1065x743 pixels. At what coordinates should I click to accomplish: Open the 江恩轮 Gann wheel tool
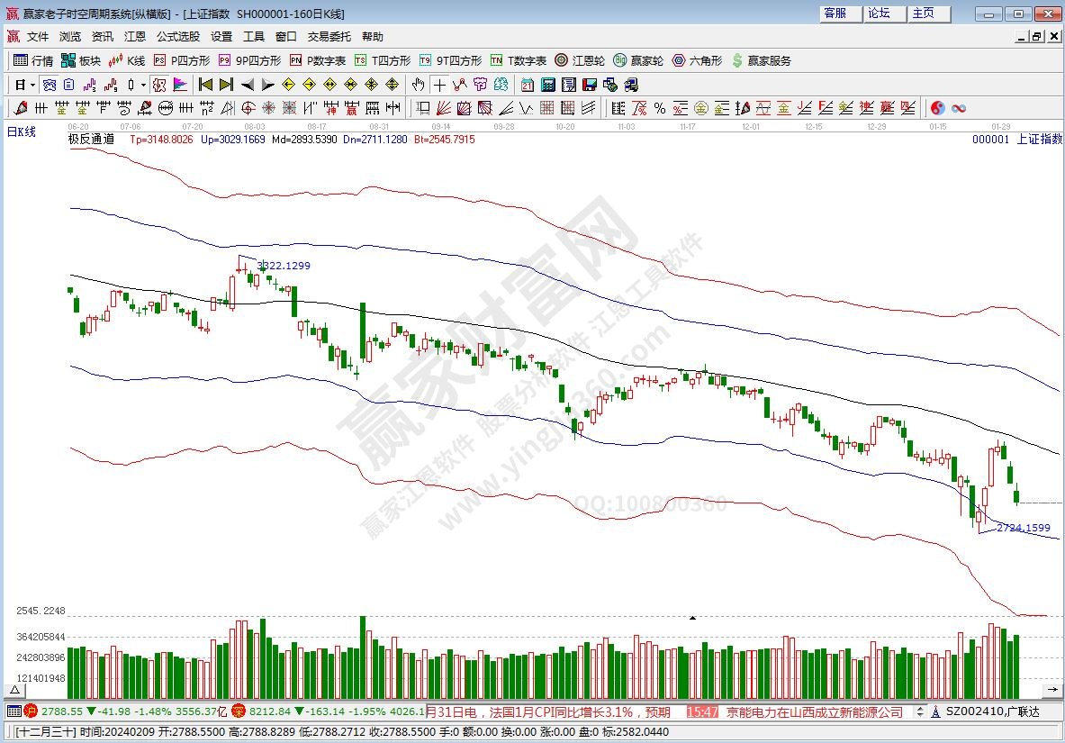[x=579, y=60]
